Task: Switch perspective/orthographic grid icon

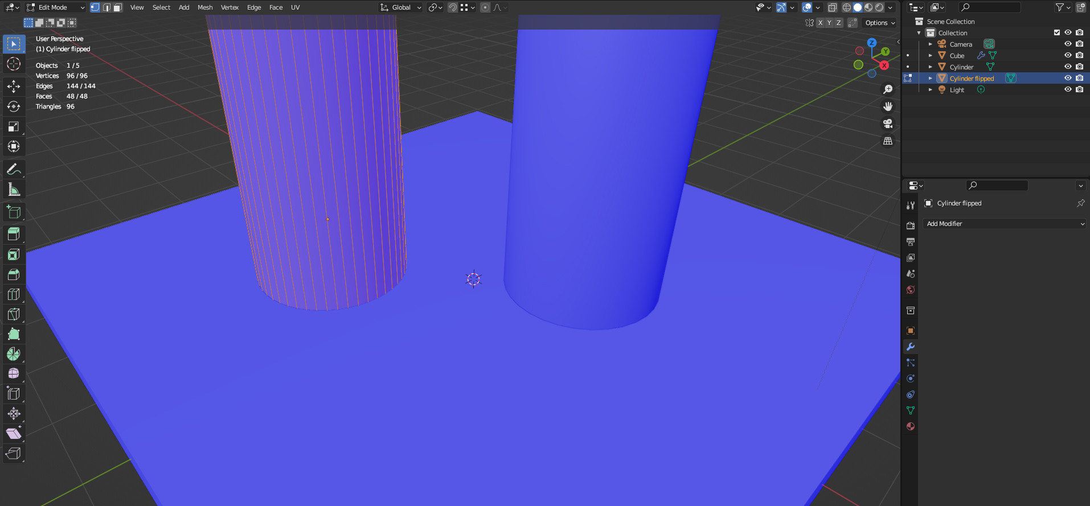Action: click(x=888, y=141)
